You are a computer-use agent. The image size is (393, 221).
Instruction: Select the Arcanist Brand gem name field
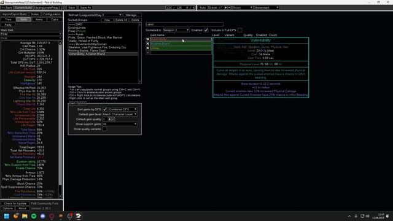pos(181,44)
